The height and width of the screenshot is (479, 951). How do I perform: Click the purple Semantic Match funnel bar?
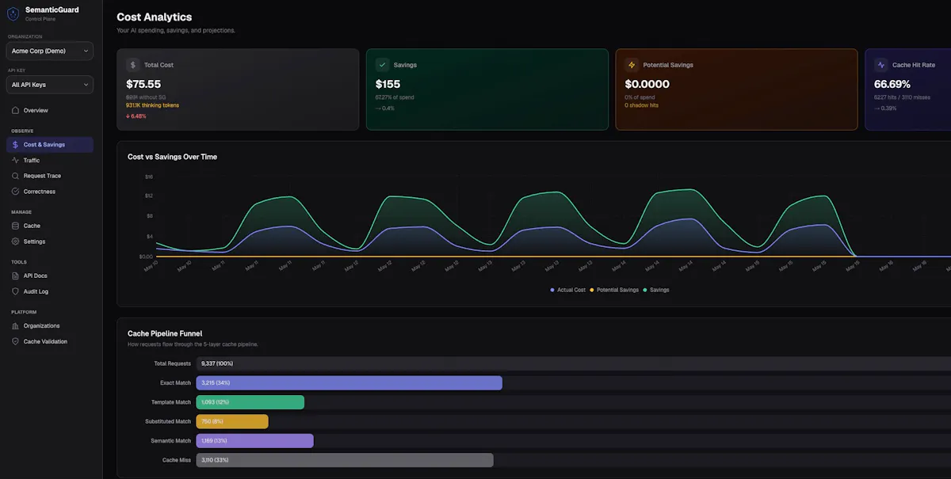(x=255, y=441)
